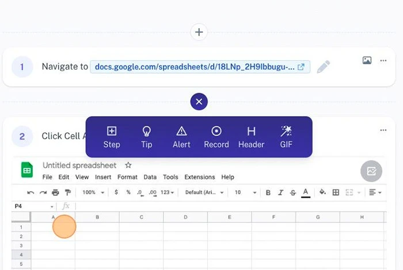Select row 3 header
This screenshot has height=270, width=403.
coord(21,246)
